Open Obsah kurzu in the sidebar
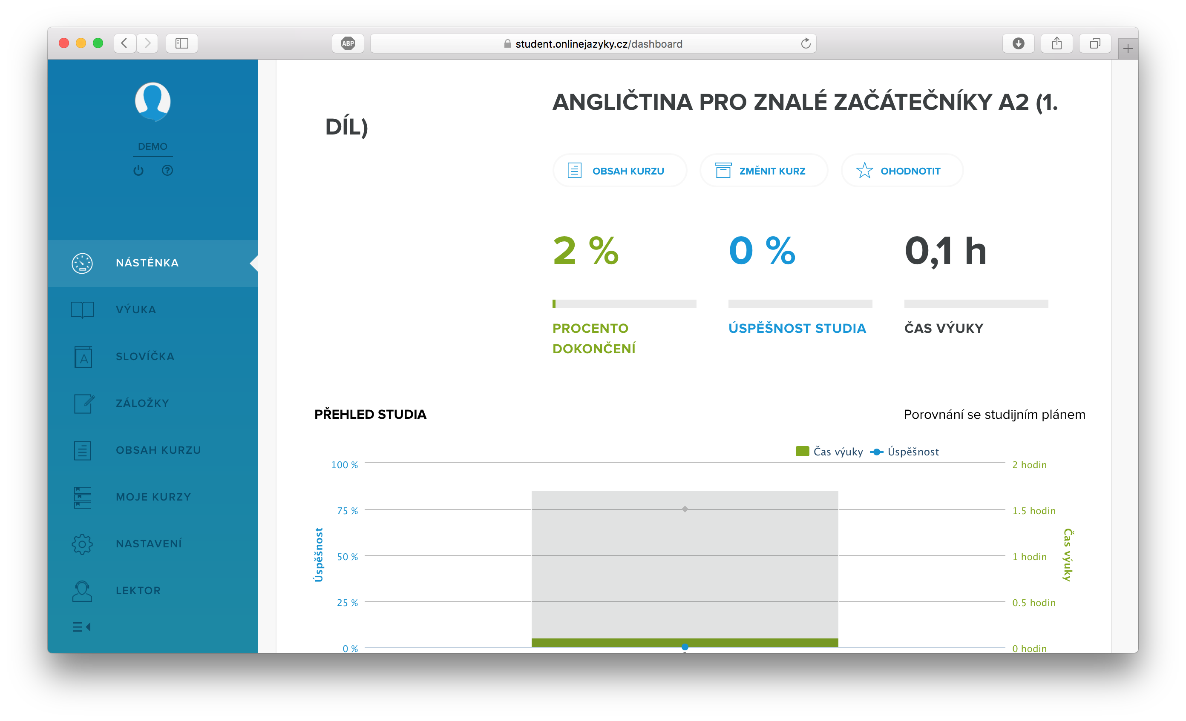 tap(158, 450)
